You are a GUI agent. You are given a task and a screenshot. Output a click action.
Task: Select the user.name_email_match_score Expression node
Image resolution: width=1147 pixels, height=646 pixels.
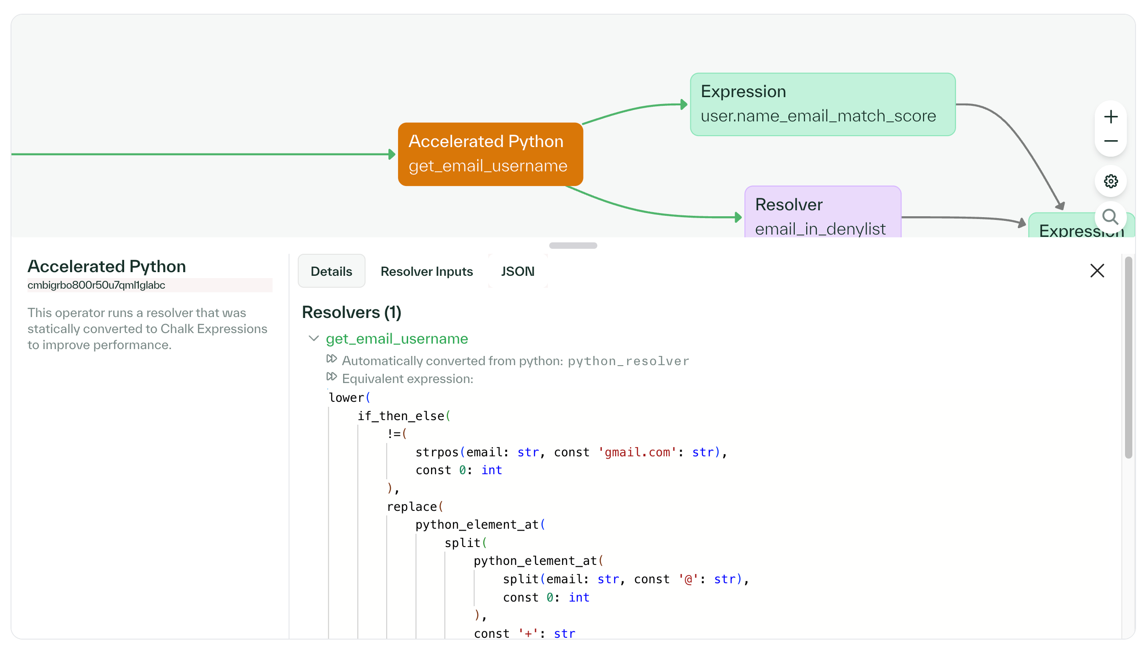coord(822,104)
